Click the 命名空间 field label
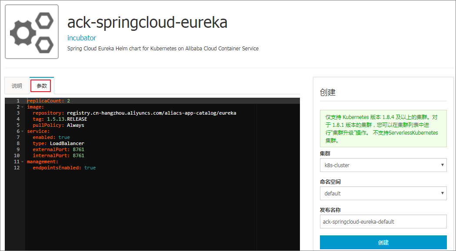 coord(330,182)
